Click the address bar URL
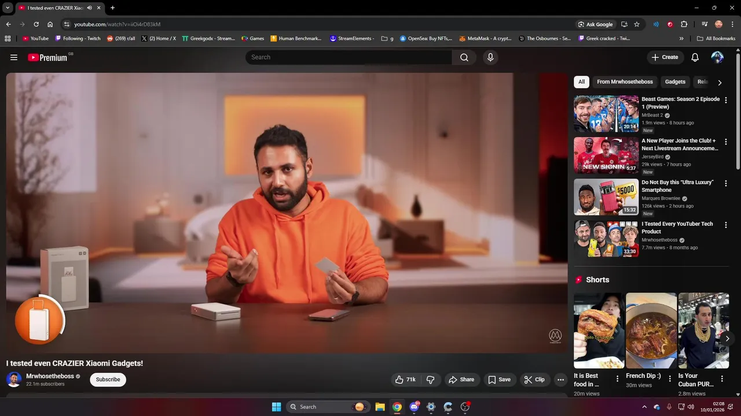Image resolution: width=741 pixels, height=416 pixels. [117, 24]
